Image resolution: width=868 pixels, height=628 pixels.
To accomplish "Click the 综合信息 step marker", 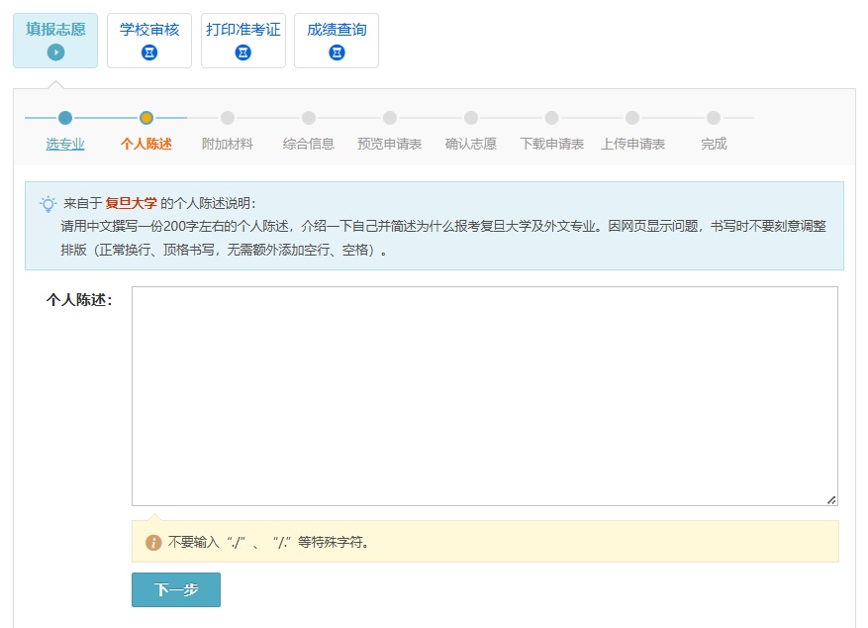I will pyautogui.click(x=309, y=118).
